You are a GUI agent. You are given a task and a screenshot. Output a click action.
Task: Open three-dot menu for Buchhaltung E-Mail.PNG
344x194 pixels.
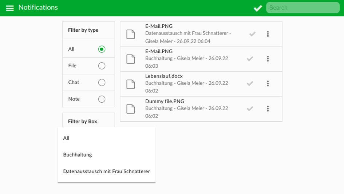pyautogui.click(x=268, y=59)
